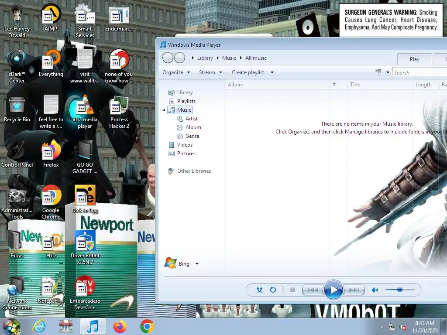
Task: Open the arrow before Library breadcrumb
Action: pos(193,58)
